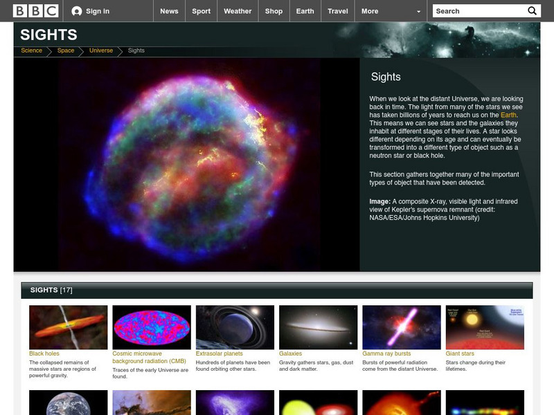Expand the More dropdown arrow
554x415 pixels.
click(419, 11)
